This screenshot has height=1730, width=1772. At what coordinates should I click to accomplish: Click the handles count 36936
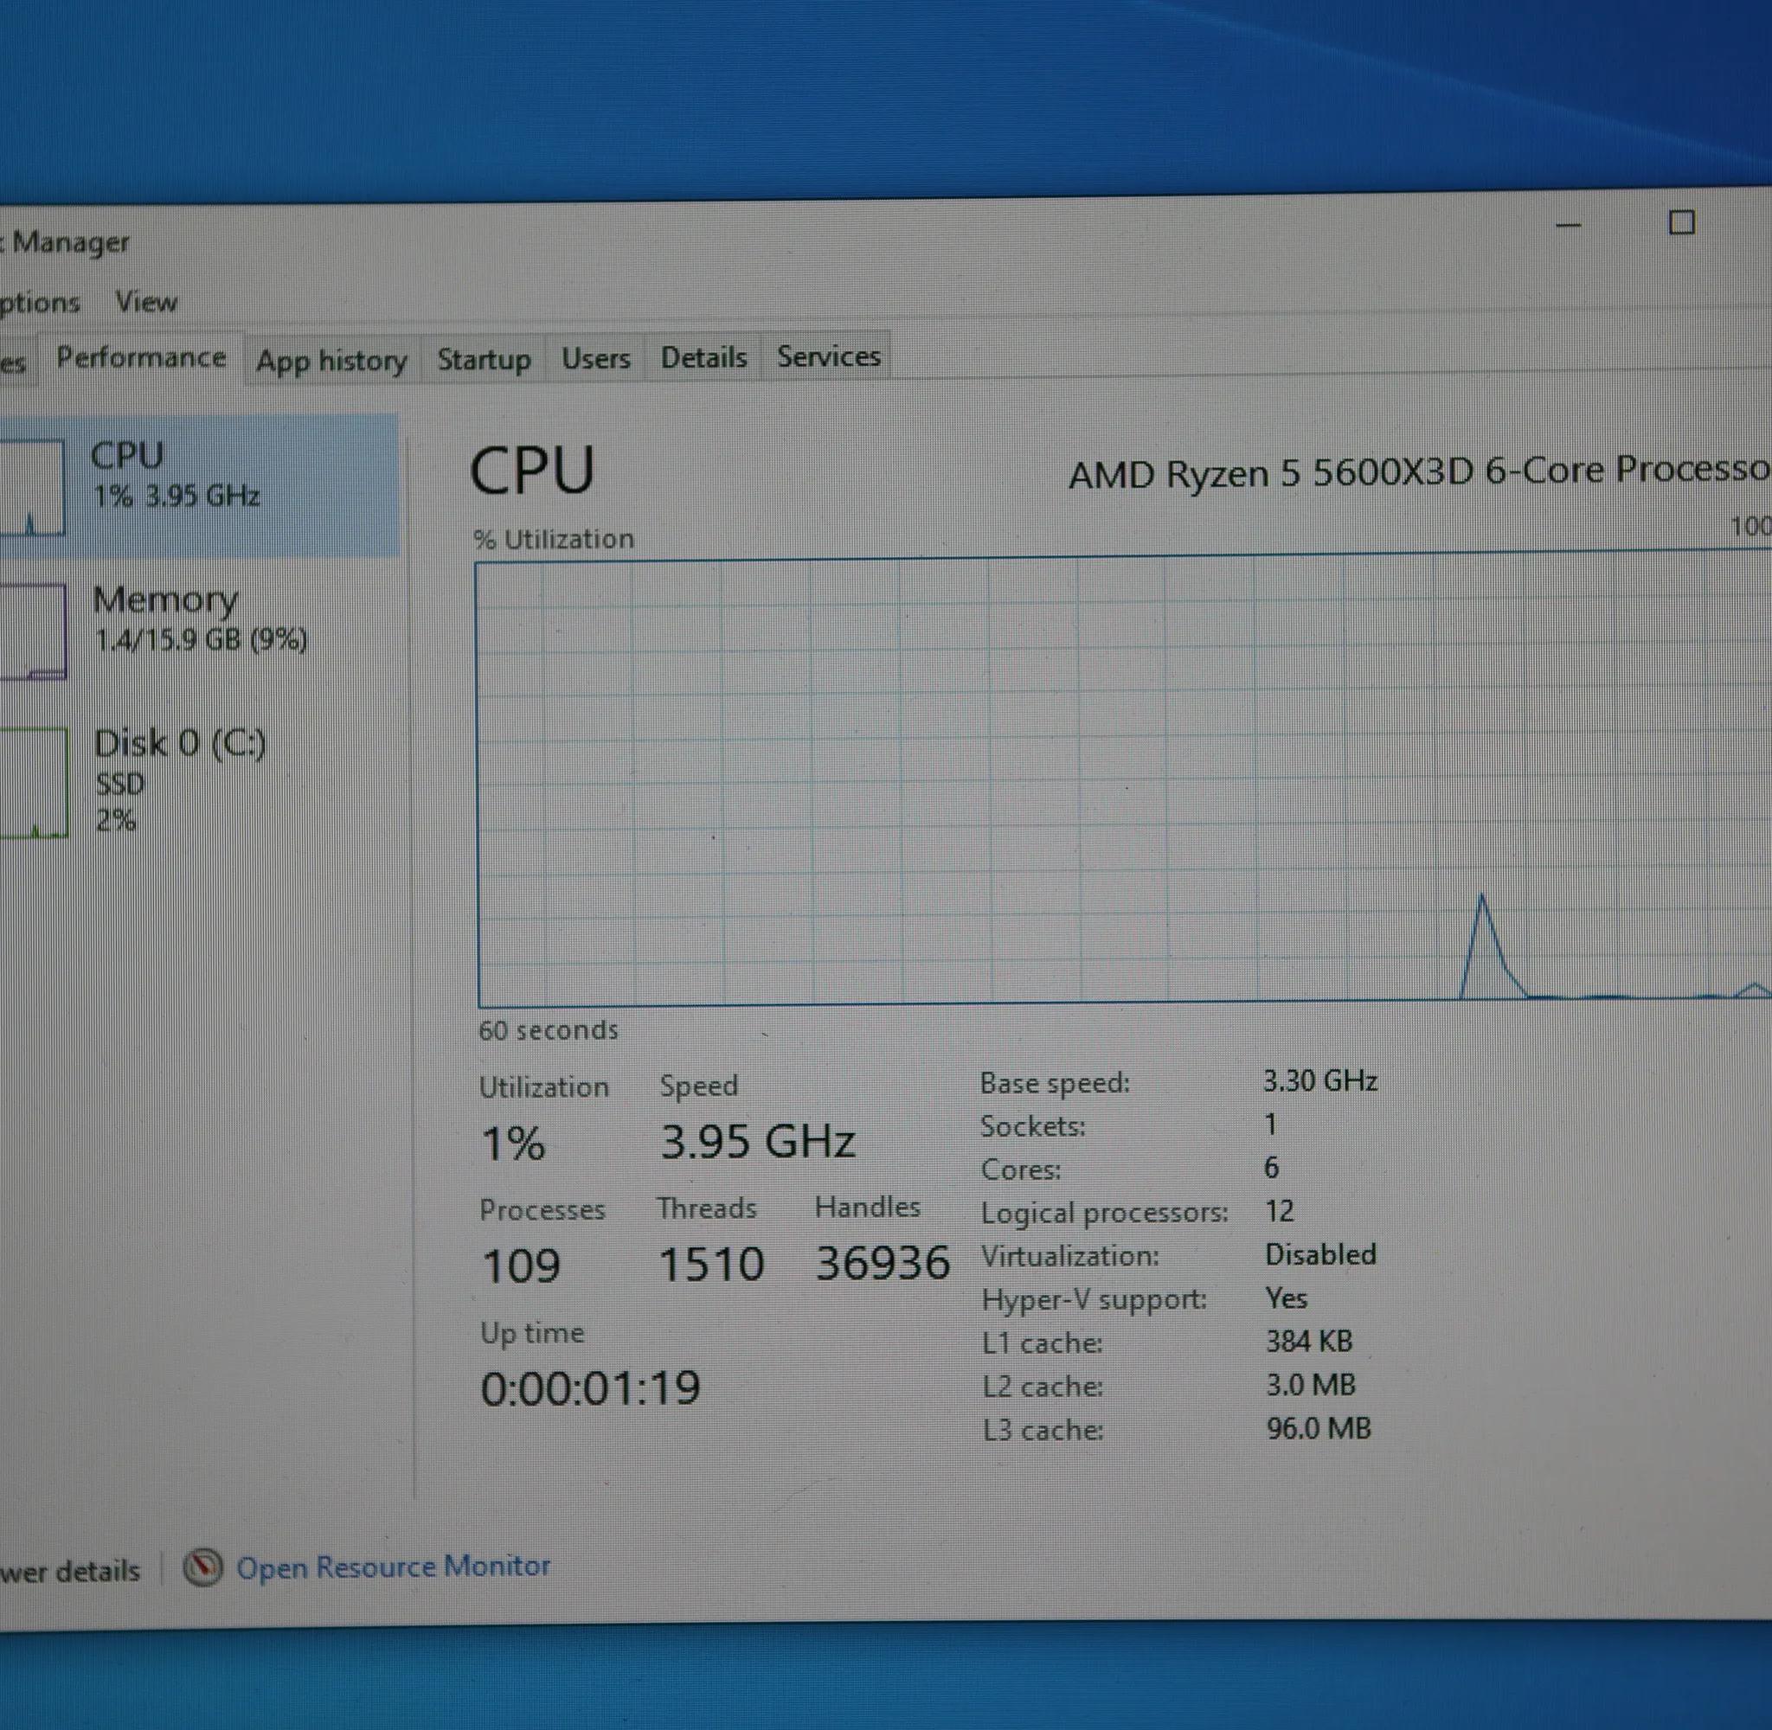click(x=883, y=1262)
